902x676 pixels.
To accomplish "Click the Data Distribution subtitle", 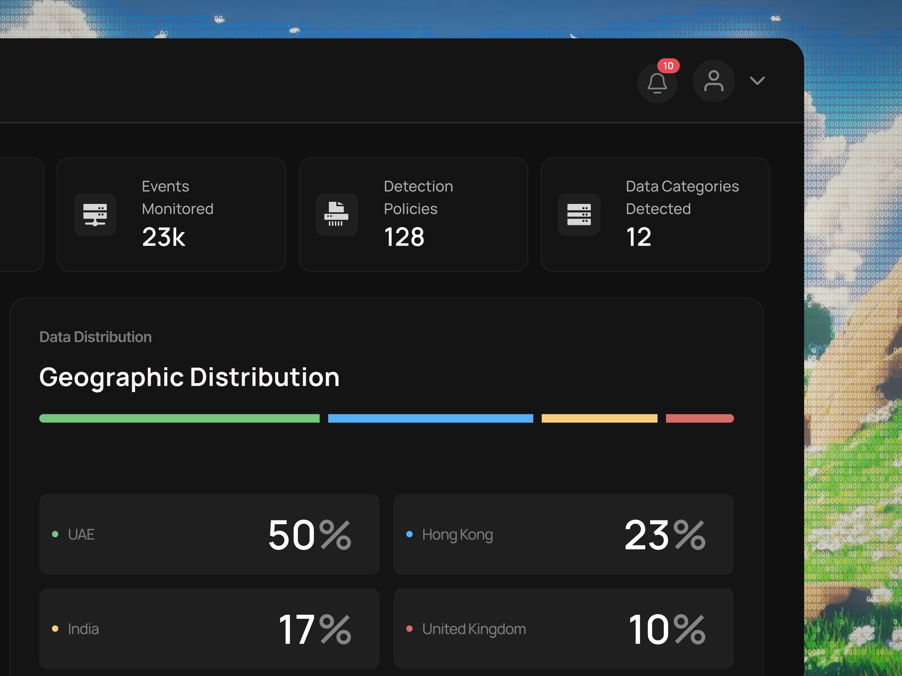I will coord(95,337).
